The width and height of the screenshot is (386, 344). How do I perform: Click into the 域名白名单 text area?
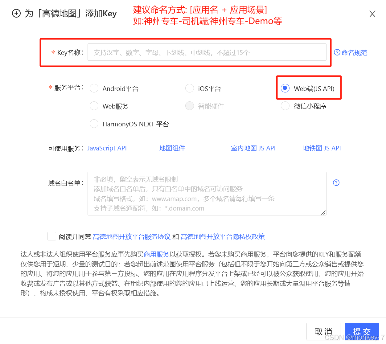(x=207, y=194)
